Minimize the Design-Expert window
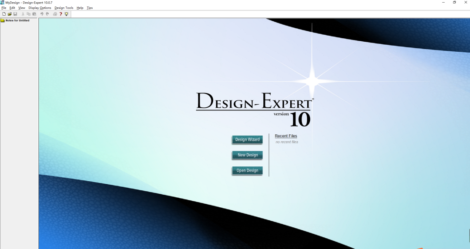Image resolution: width=470 pixels, height=249 pixels. (x=443, y=3)
